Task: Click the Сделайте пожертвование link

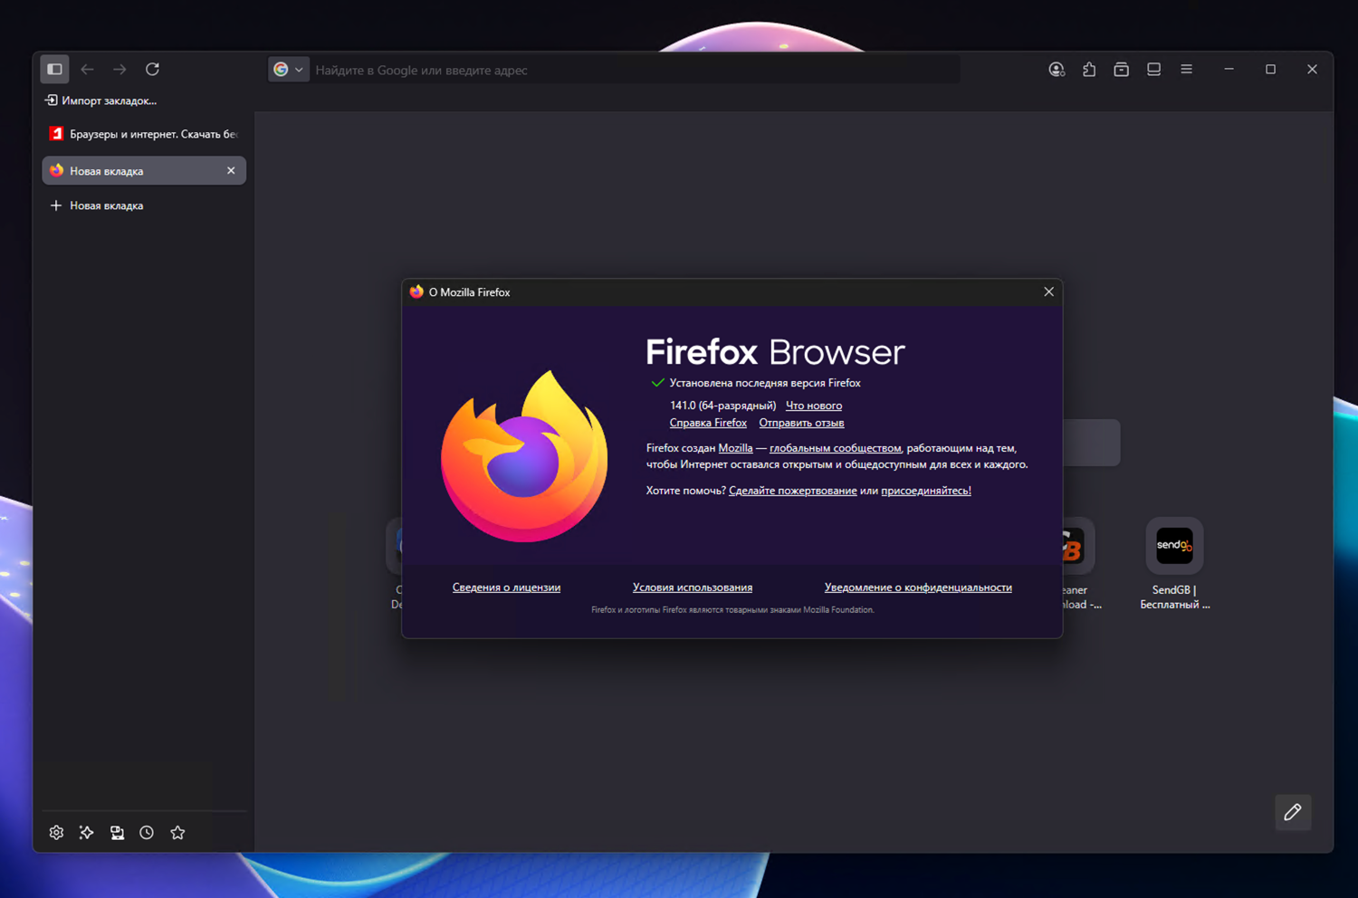Action: coord(792,491)
